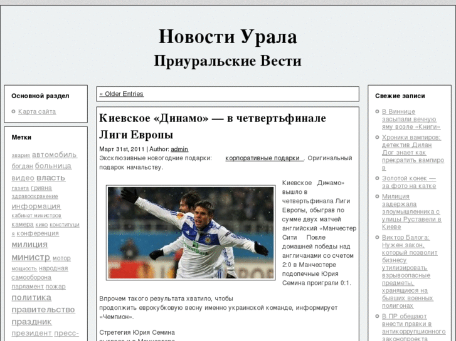Select the видео tag
The image size is (456, 341).
[23, 178]
